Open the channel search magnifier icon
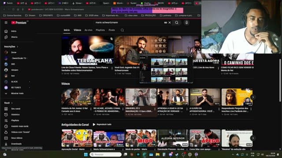The image size is (282, 158). [122, 30]
